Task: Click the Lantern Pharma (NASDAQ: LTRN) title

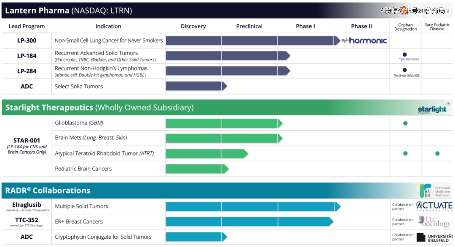Action: point(69,11)
